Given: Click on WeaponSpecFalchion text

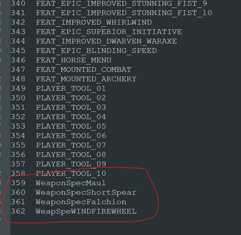Looking at the screenshot, I should click(81, 202).
